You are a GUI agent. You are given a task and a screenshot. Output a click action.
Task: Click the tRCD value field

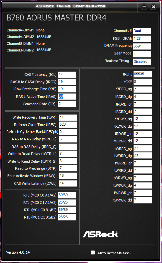tap(67, 82)
